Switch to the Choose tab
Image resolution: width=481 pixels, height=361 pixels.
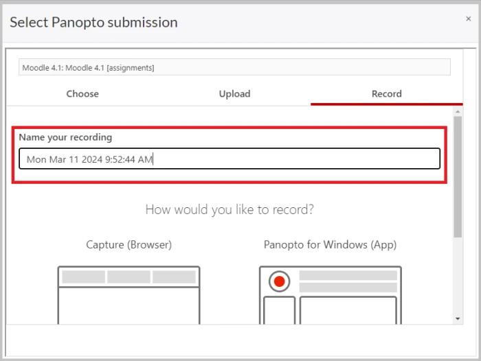point(82,94)
